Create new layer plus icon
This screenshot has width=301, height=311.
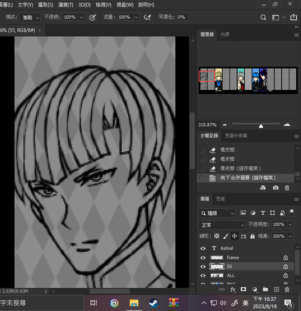tap(276, 289)
